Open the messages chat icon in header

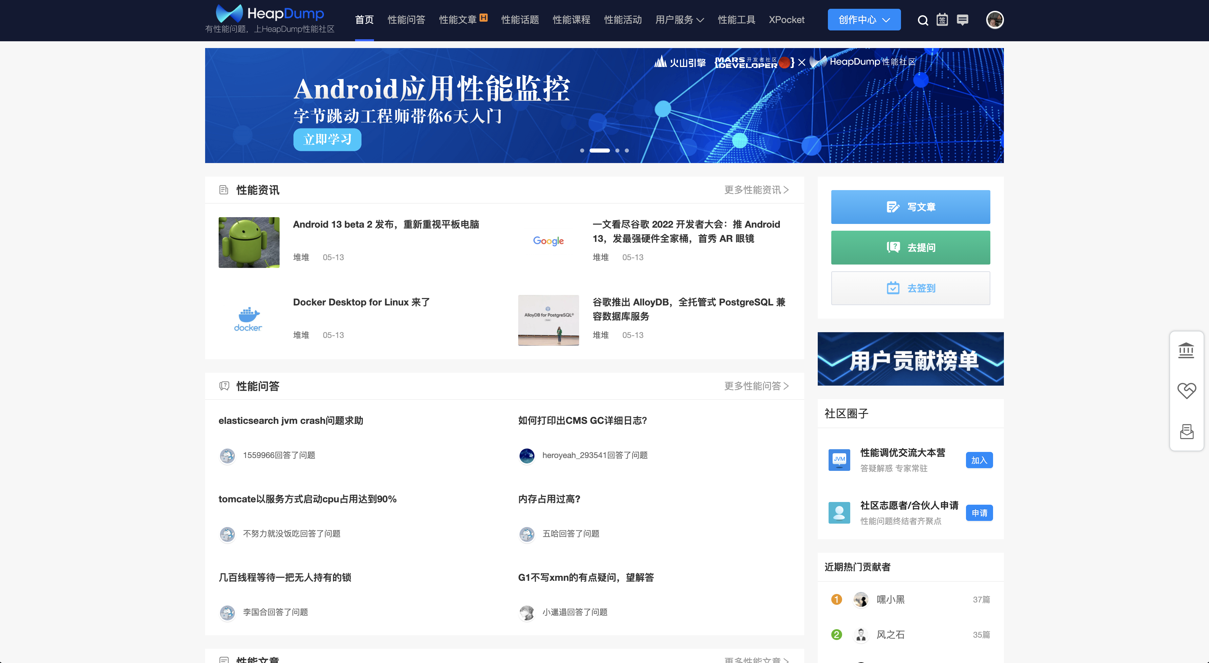click(962, 20)
